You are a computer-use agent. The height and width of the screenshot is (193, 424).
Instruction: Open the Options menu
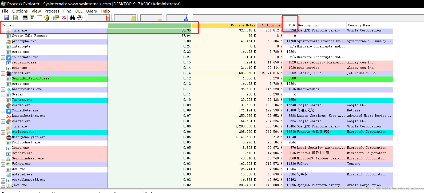click(20, 11)
